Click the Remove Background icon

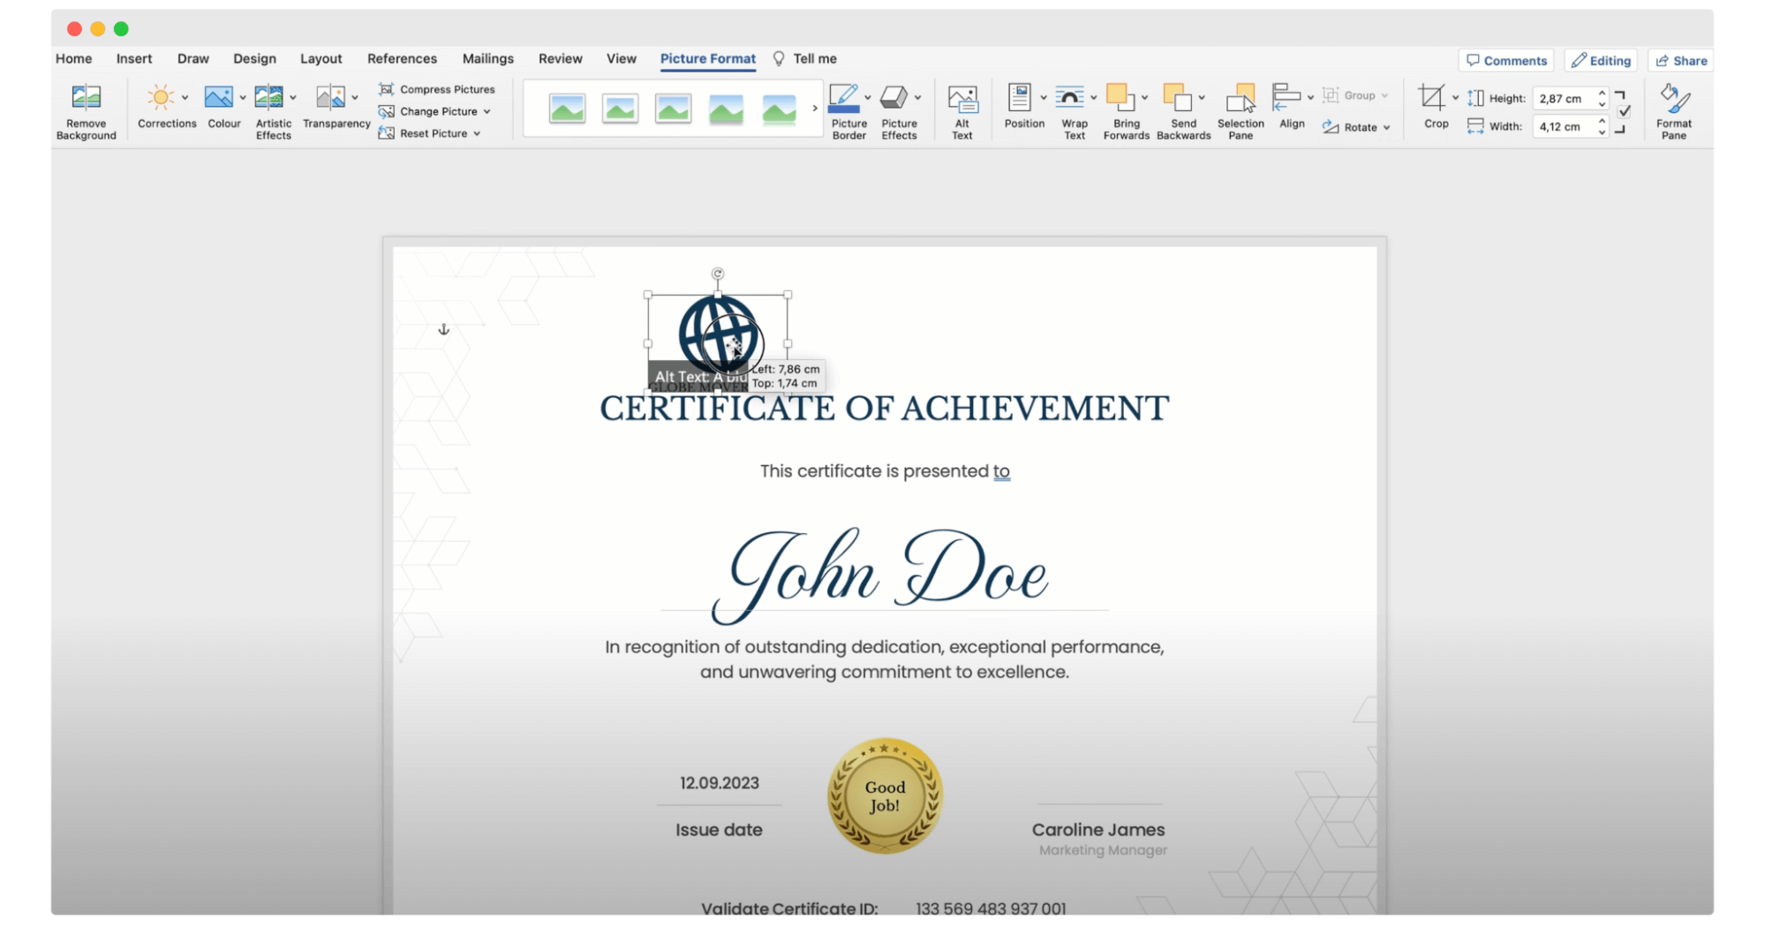[87, 97]
